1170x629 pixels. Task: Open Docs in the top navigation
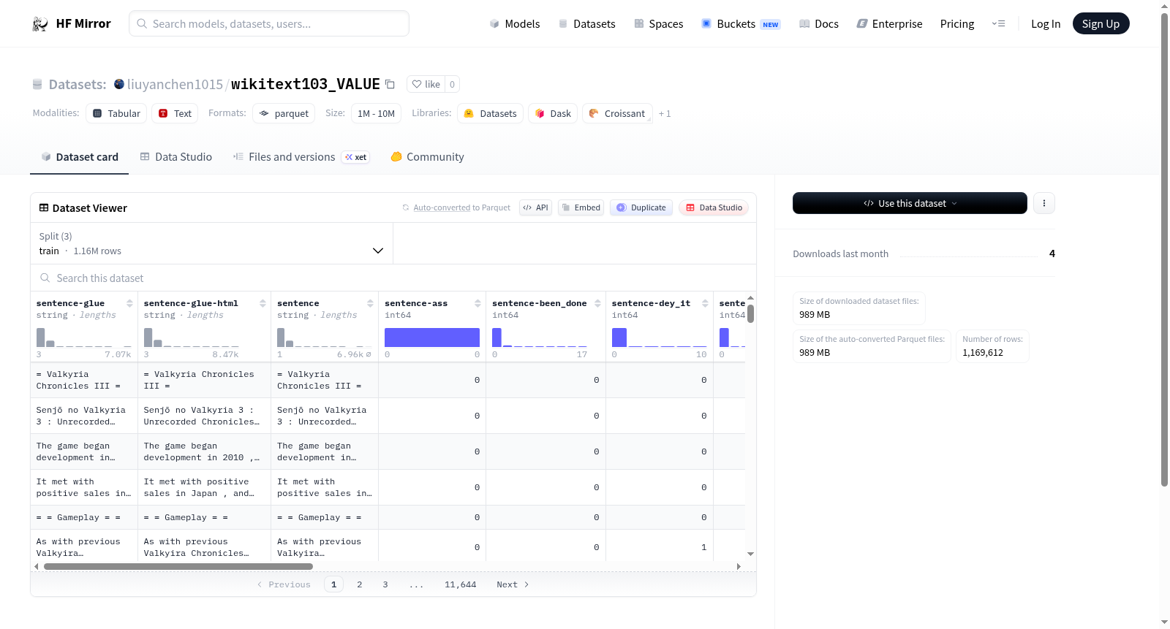coord(819,24)
